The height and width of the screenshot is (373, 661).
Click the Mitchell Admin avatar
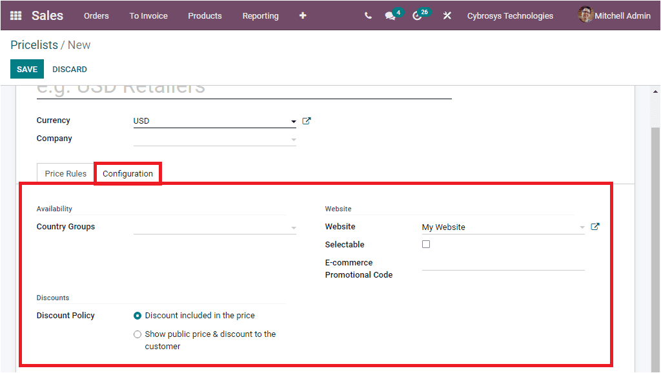click(585, 15)
